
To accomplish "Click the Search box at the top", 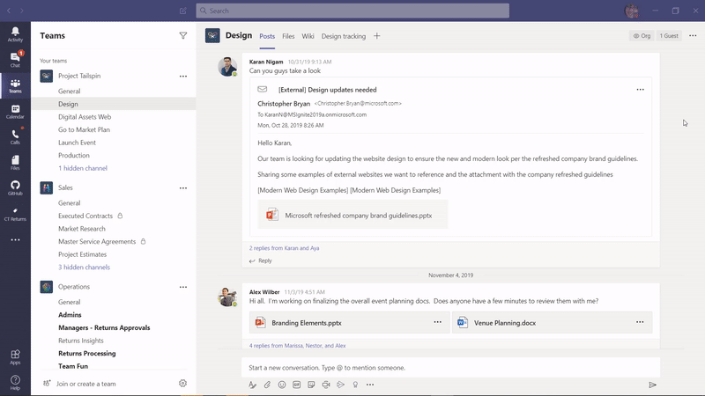I will coord(352,11).
